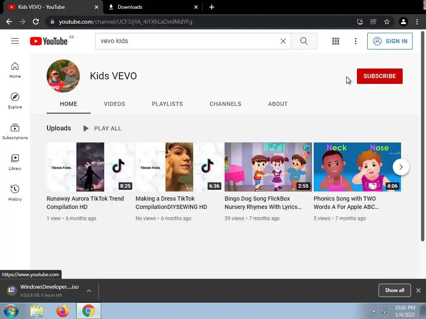Screen dimensions: 426x319
Task: Click the network tray icon
Action: click(x=384, y=311)
